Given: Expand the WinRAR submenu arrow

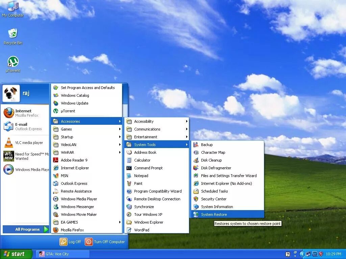Looking at the screenshot, I should [120, 152].
